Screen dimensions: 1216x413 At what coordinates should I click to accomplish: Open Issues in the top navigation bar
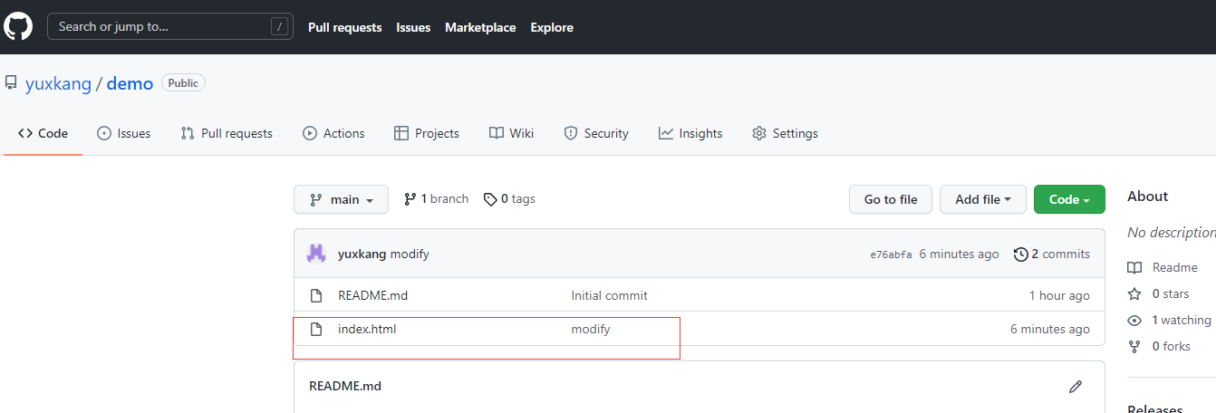click(x=413, y=27)
